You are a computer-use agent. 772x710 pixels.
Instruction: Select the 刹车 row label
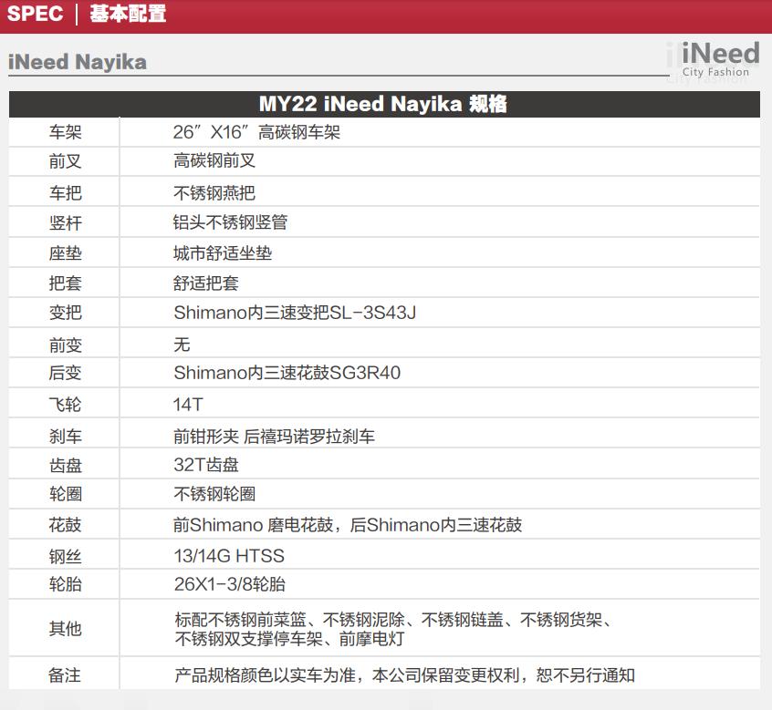pos(65,437)
